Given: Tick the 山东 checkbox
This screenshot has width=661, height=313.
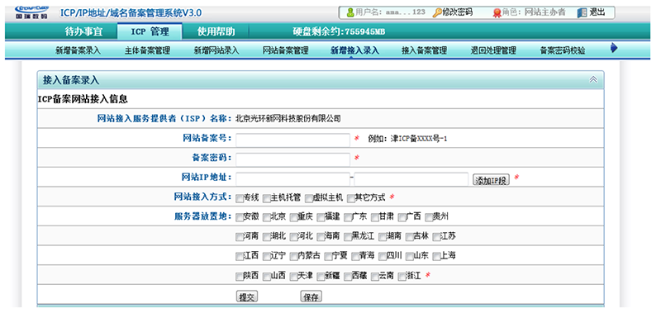Looking at the screenshot, I should click(409, 256).
